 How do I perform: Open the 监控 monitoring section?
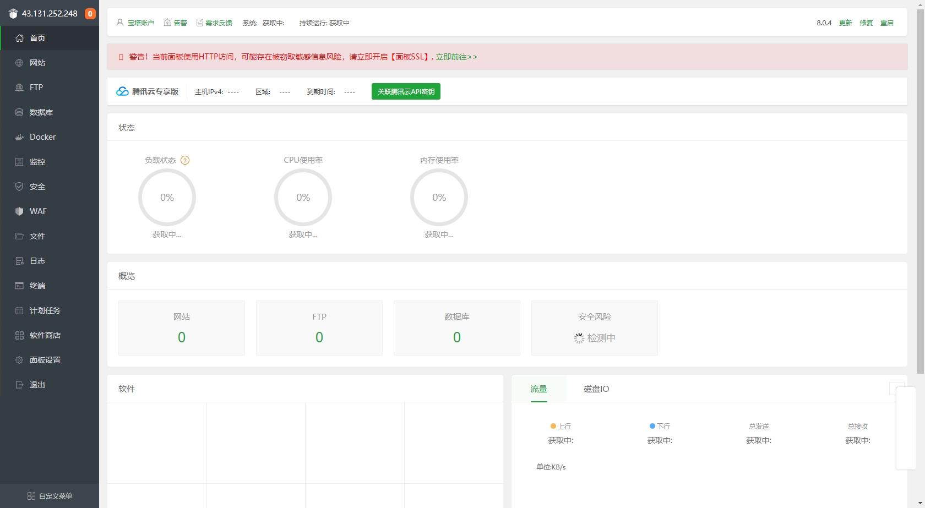point(50,162)
